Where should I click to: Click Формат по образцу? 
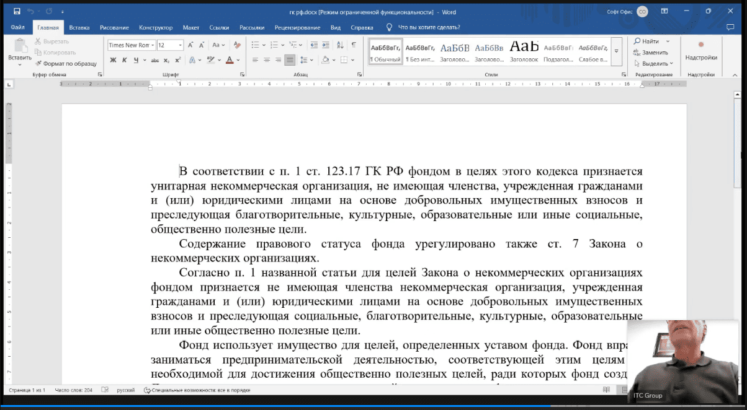pos(66,63)
